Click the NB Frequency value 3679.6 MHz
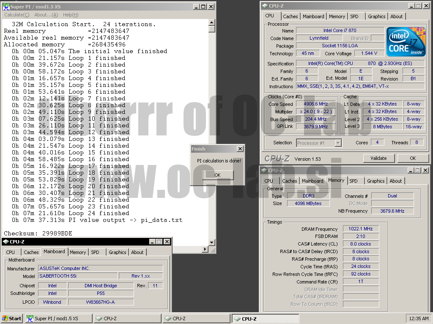The width and height of the screenshot is (433, 324). coord(392,211)
